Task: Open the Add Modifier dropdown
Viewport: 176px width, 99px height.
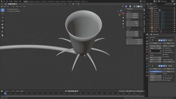Action: (162, 37)
